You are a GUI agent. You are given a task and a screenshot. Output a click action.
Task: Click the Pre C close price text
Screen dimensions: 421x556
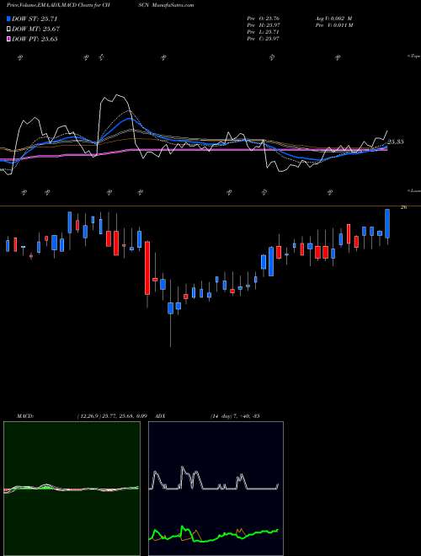coord(264,39)
